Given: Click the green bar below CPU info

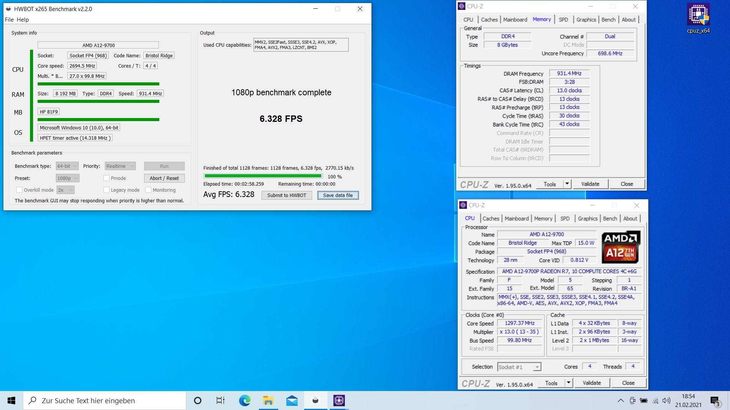Looking at the screenshot, I should (98, 84).
